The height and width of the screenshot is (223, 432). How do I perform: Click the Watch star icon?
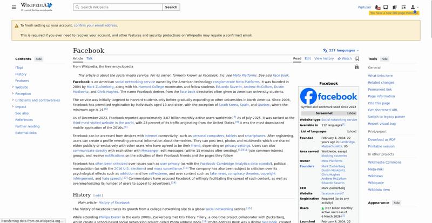click(x=339, y=59)
